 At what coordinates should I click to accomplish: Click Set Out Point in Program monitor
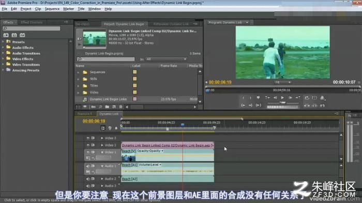click(x=250, y=98)
